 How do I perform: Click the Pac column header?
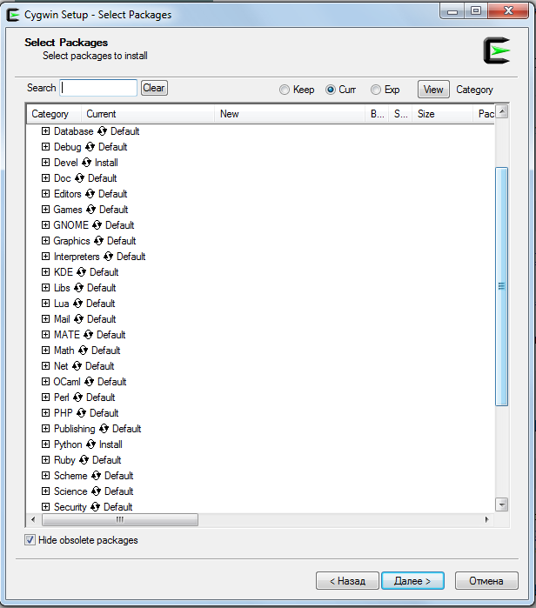coord(484,114)
